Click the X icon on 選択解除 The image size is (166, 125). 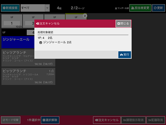[x=44, y=120]
